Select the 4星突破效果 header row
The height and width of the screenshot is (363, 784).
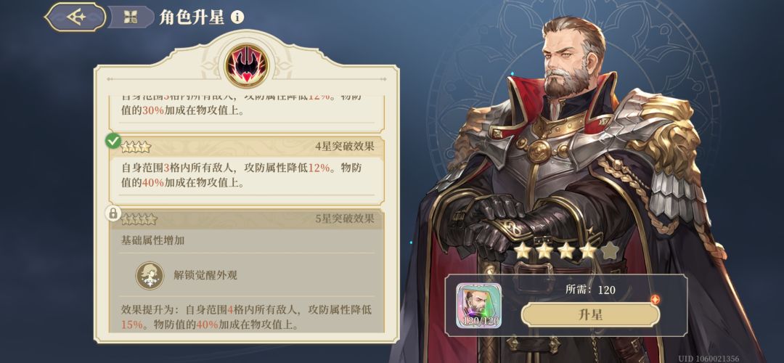[248, 147]
